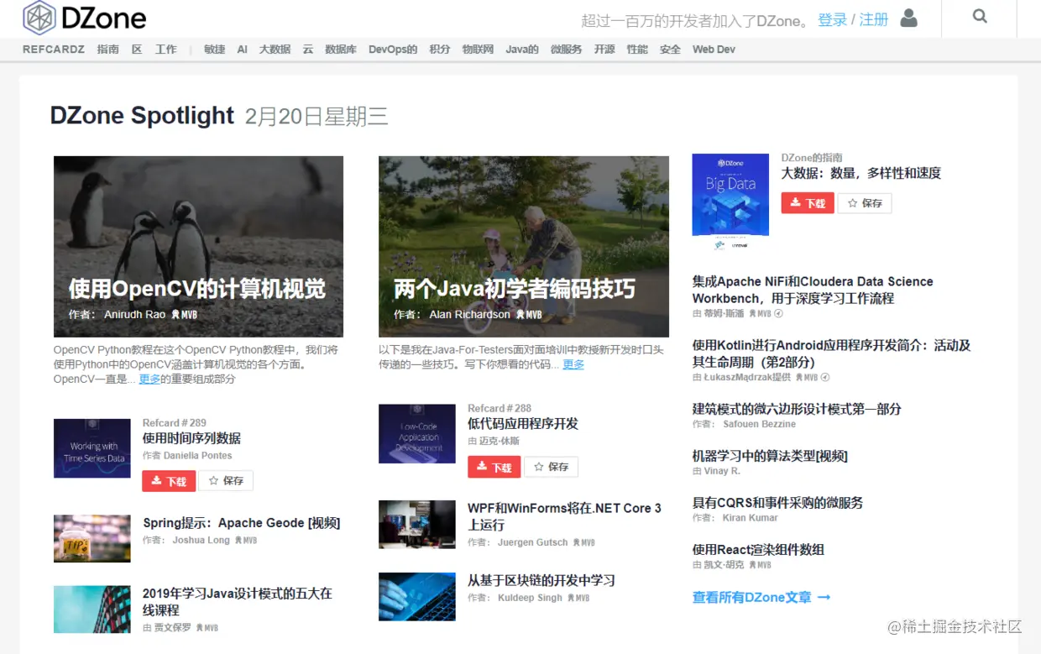
Task: Open 从基于区块链的开发中学习 article
Action: point(541,581)
